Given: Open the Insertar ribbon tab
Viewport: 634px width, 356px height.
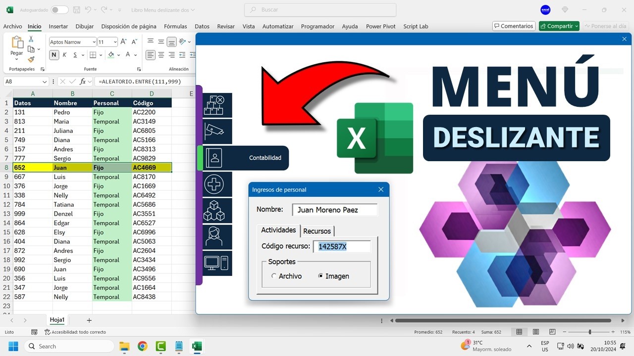Looking at the screenshot, I should point(58,26).
